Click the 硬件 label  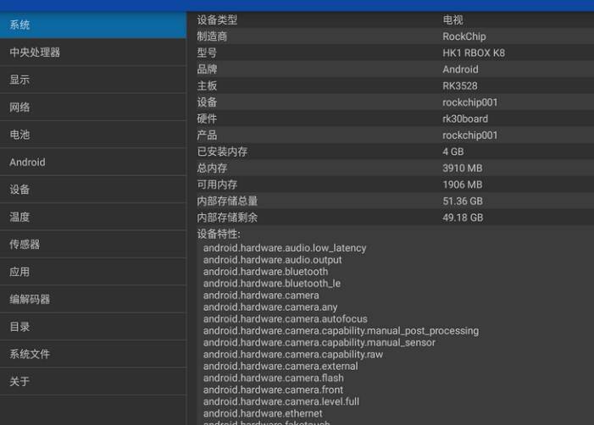click(x=207, y=119)
